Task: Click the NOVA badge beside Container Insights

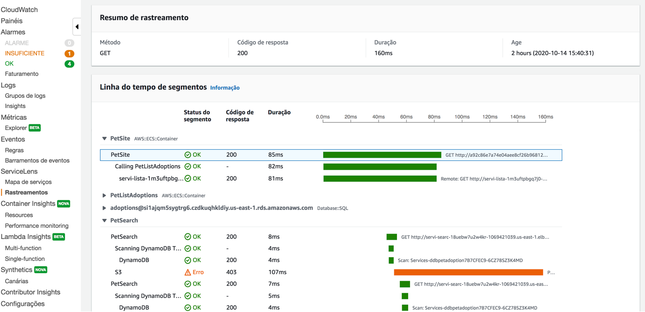Action: pos(64,203)
